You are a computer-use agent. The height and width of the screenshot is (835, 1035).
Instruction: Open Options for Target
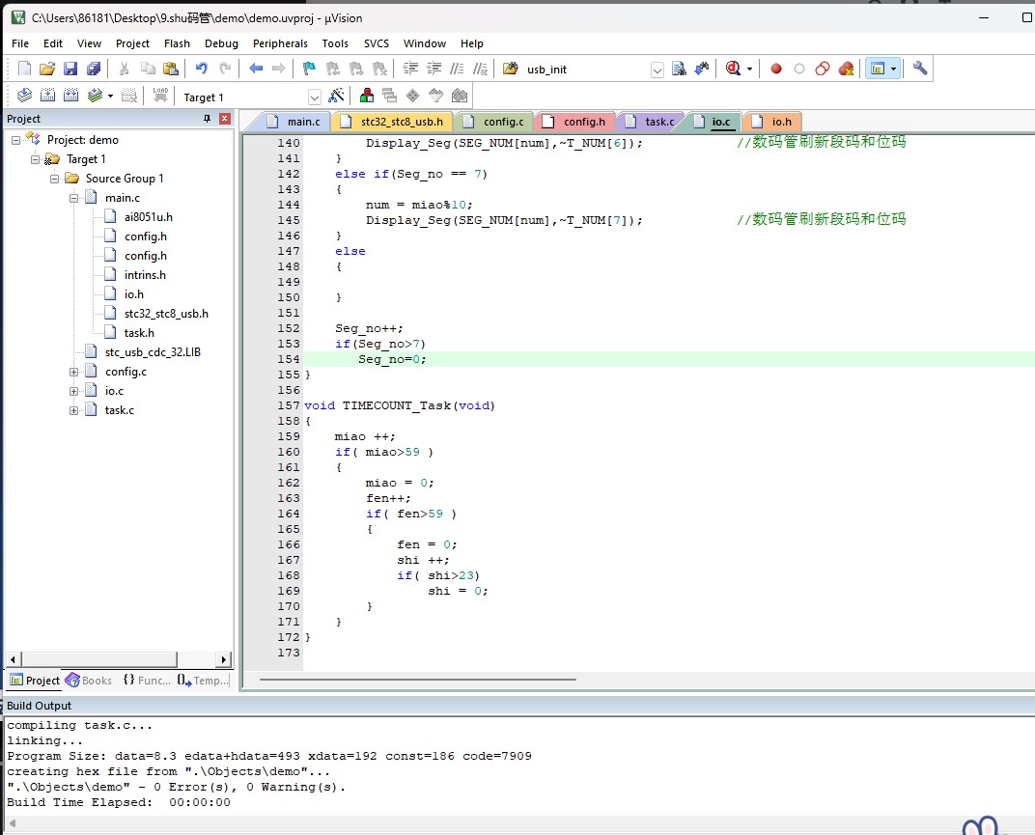(336, 96)
